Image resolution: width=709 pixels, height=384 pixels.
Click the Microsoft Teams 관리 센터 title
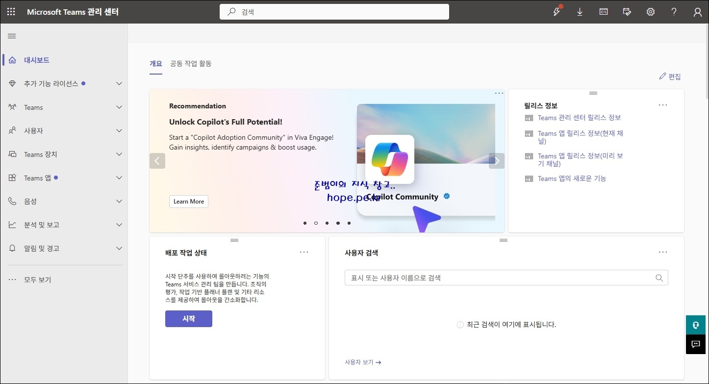[x=73, y=12]
